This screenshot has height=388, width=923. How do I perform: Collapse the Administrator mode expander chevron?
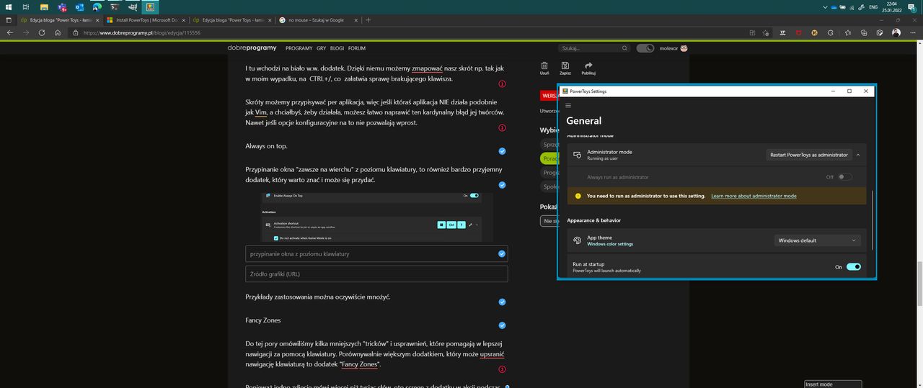point(858,155)
